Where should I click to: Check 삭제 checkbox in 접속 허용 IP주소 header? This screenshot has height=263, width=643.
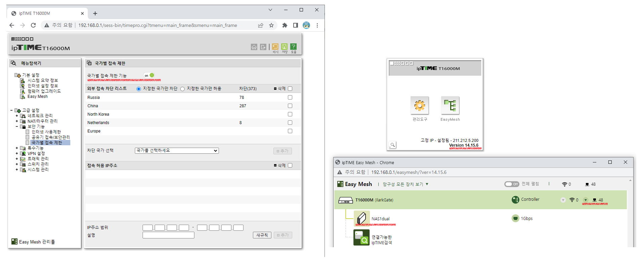(290, 165)
